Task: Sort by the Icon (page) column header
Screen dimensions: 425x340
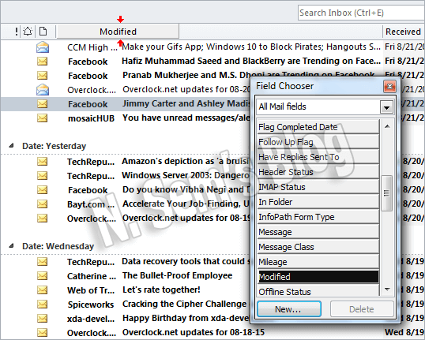Action: (x=43, y=32)
